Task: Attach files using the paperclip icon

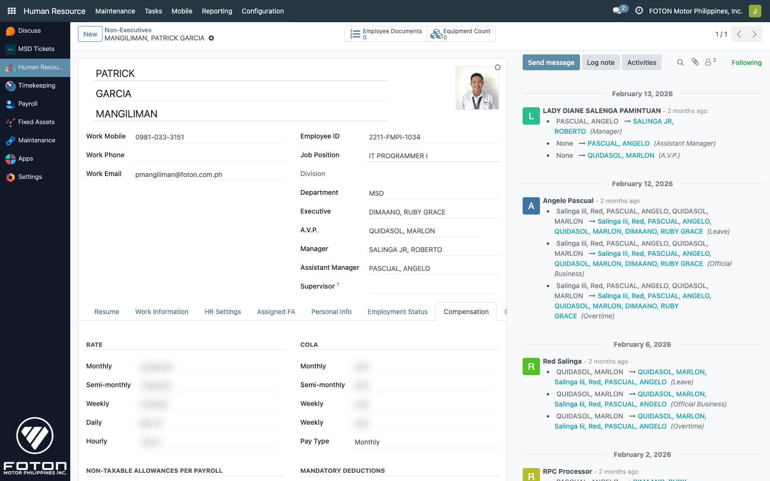Action: [x=695, y=62]
